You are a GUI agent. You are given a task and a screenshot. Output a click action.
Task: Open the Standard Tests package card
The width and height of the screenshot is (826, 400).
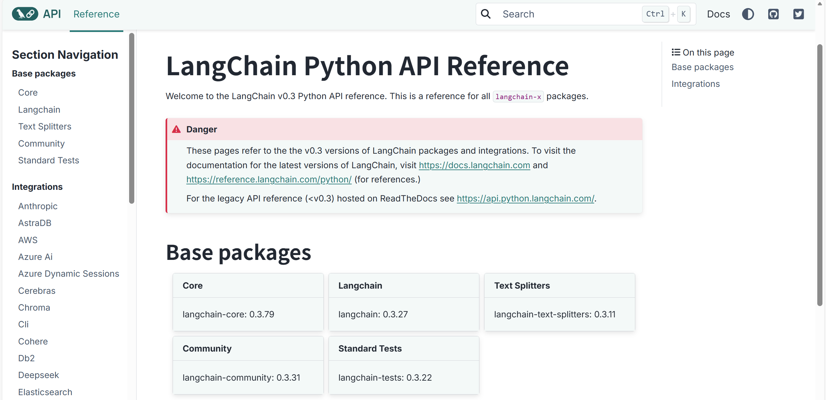click(403, 365)
